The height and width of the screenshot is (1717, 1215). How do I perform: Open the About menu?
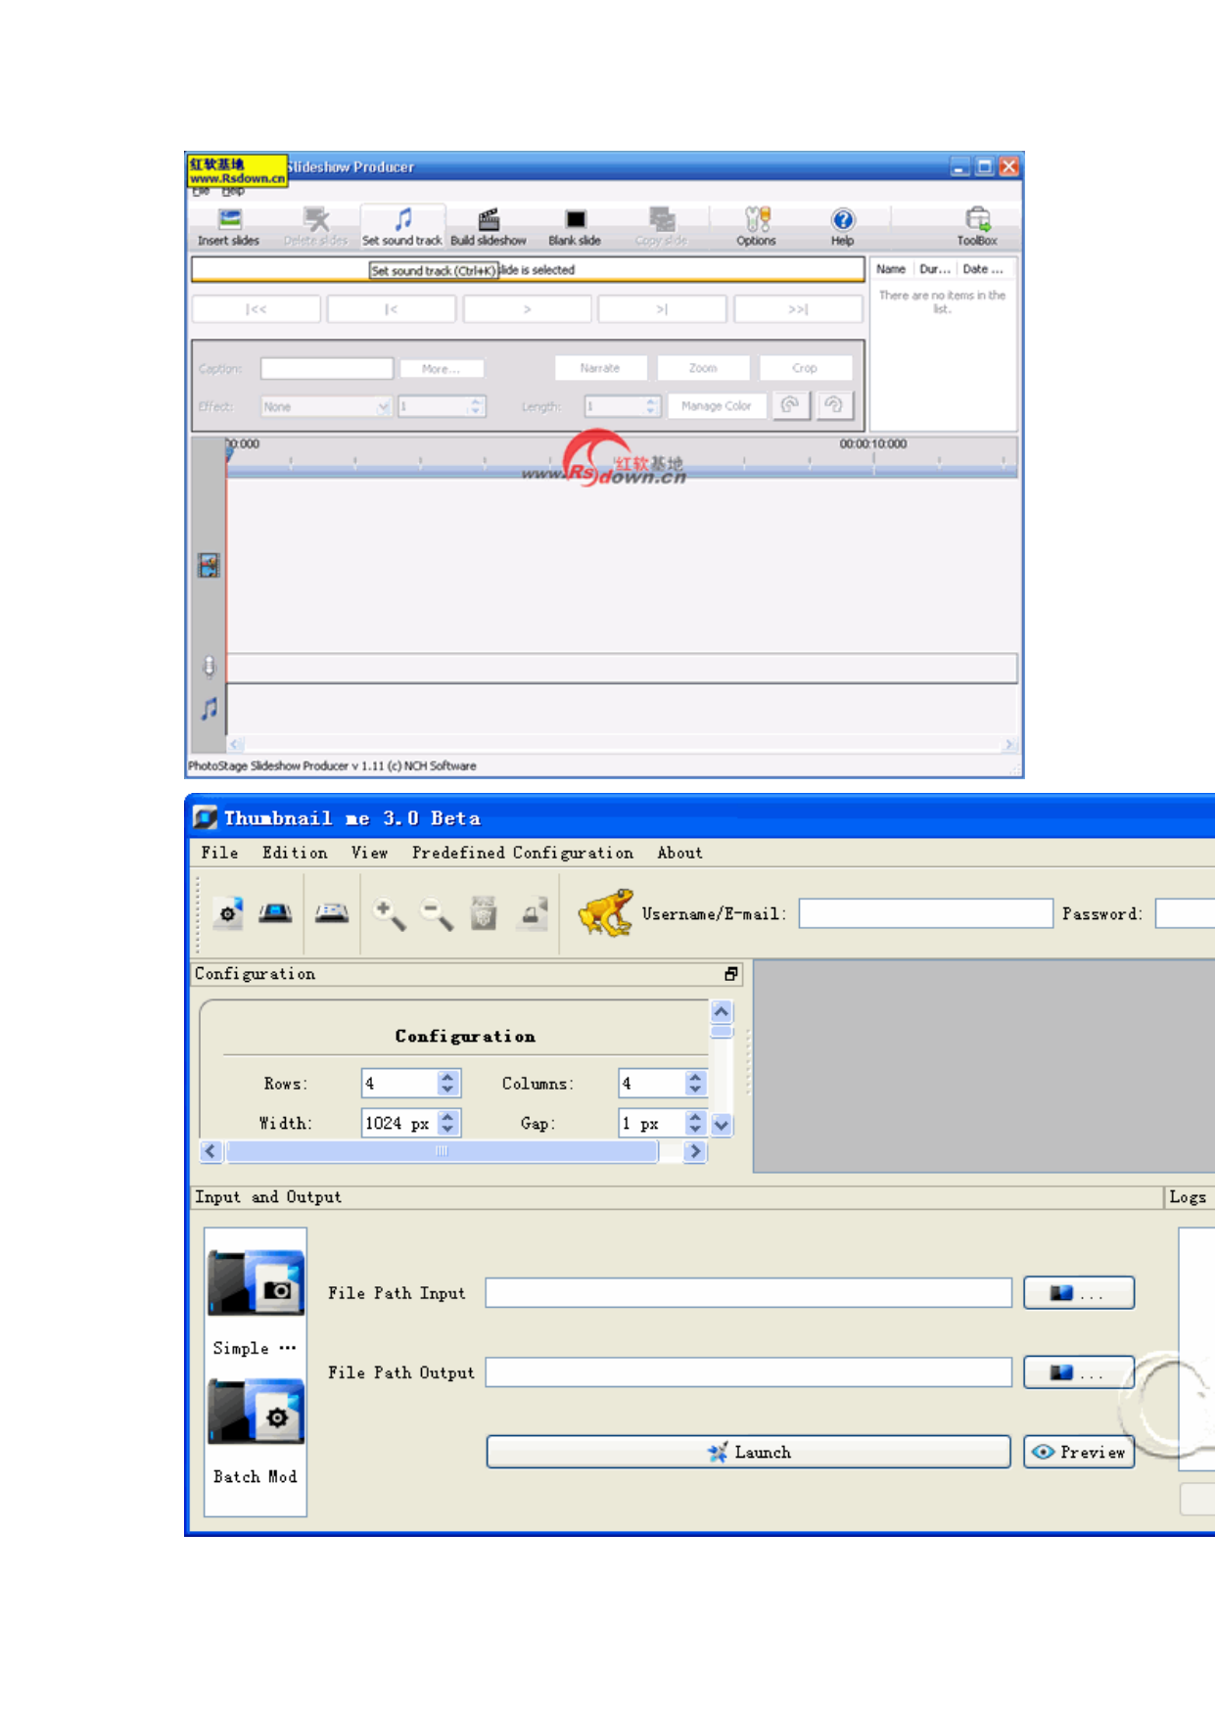(x=680, y=853)
